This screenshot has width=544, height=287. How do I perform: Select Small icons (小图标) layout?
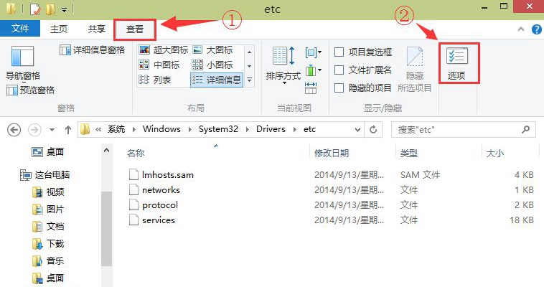coord(212,65)
